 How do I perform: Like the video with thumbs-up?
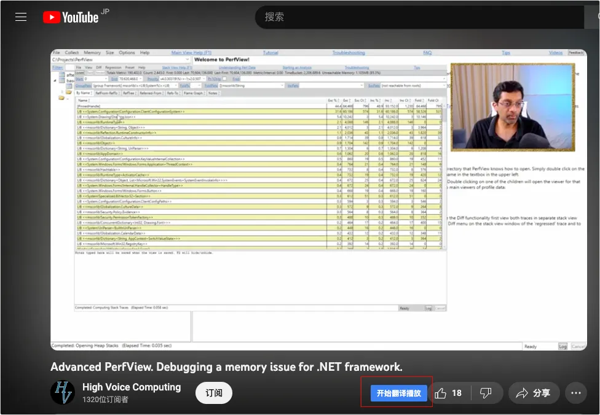coord(449,393)
